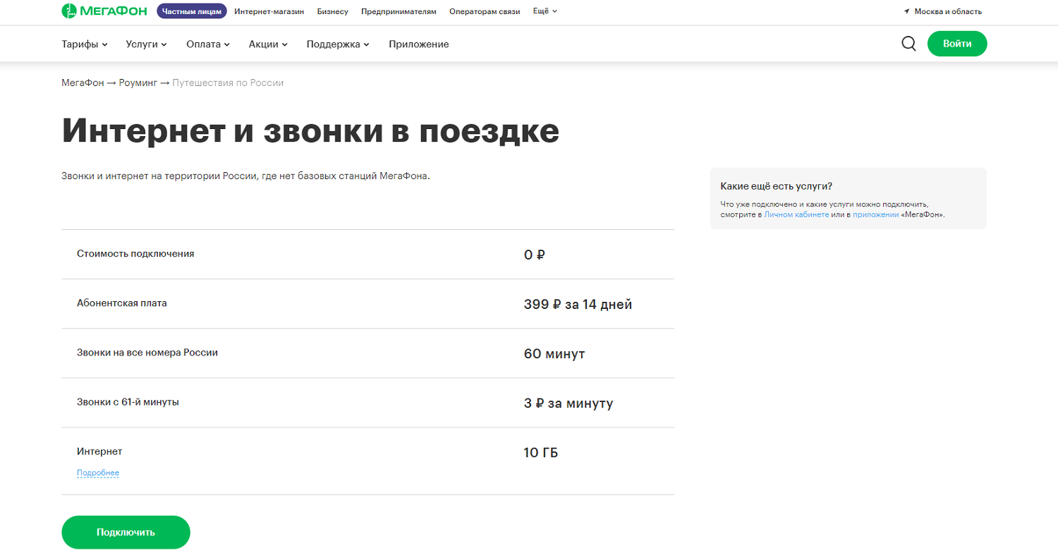The height and width of the screenshot is (560, 1058).
Task: Click the location arrow icon near Москва
Action: [x=906, y=11]
